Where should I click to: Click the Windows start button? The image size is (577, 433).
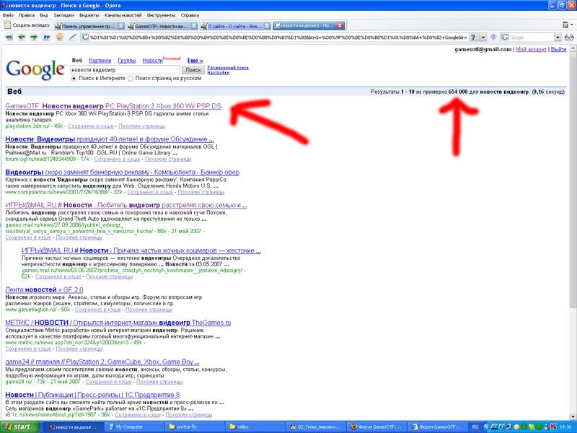[x=20, y=427]
